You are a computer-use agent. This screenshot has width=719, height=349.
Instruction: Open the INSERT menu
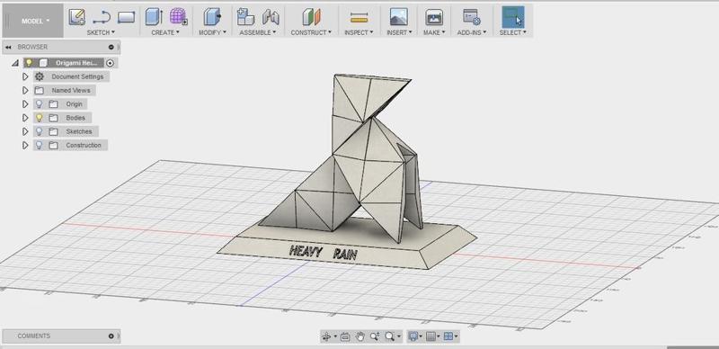pyautogui.click(x=399, y=32)
